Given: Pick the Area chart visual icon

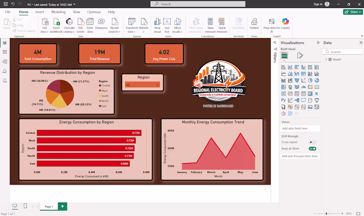Looking at the screenshot, I should (x=290, y=74).
